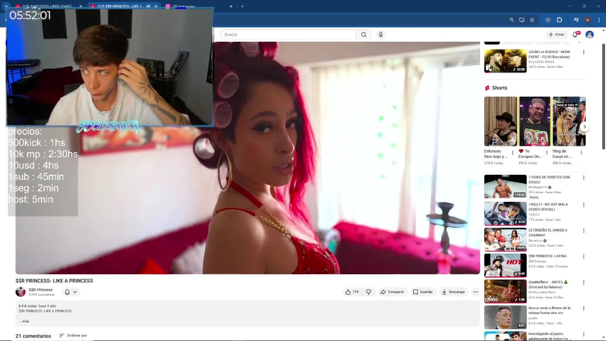The image size is (606, 341).
Task: Open options for '1 HORA DE HABITOS' video
Action: (x=583, y=178)
